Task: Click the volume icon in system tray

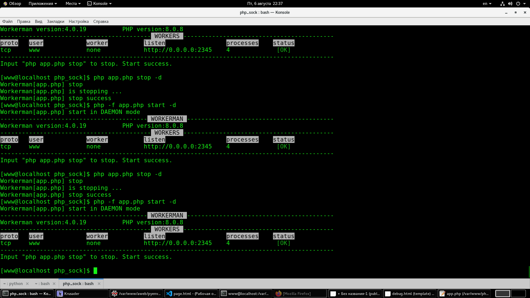Action: pyautogui.click(x=510, y=4)
